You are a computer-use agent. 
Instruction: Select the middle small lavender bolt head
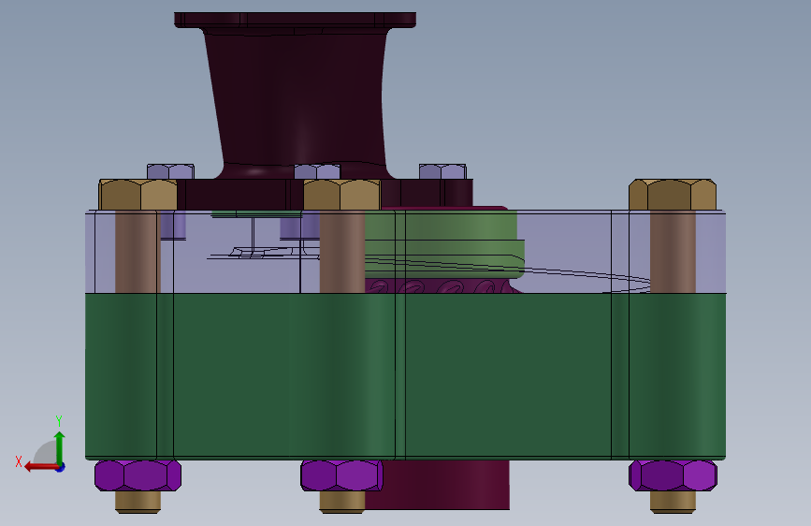click(x=317, y=171)
